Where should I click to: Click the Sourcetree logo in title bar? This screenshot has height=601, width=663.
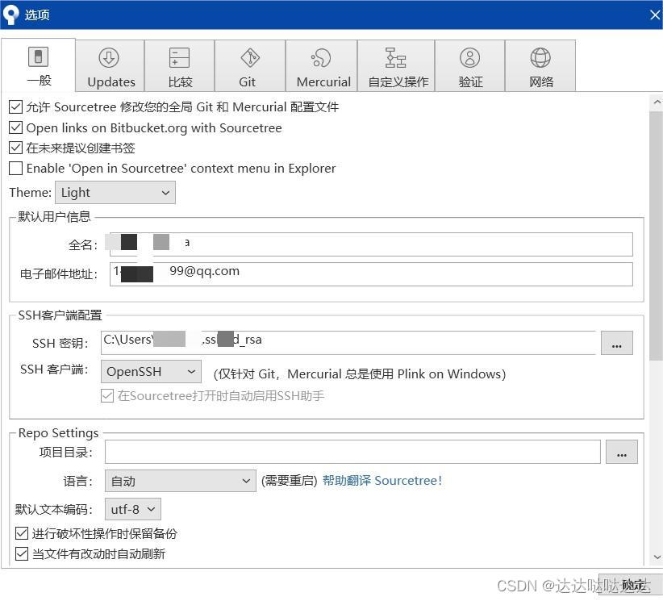coord(10,15)
